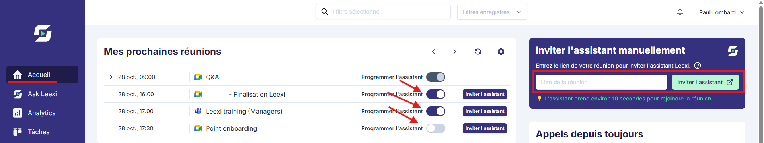Enable assistant for Point onboarding meeting

pyautogui.click(x=436, y=128)
